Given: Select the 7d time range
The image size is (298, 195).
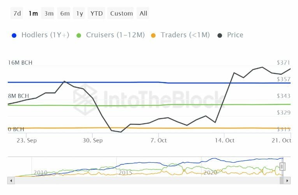Looking at the screenshot, I should [x=18, y=13].
